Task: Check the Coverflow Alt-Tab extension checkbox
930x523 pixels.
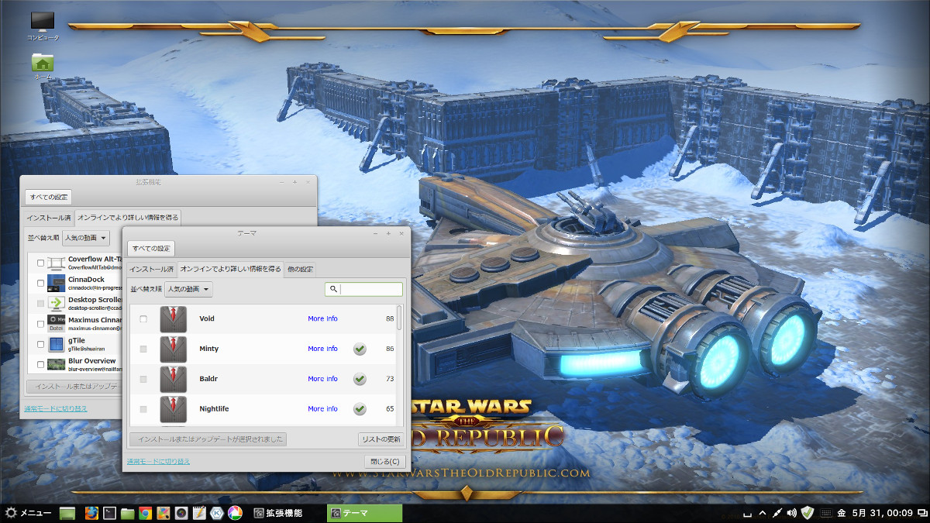Action: click(40, 263)
